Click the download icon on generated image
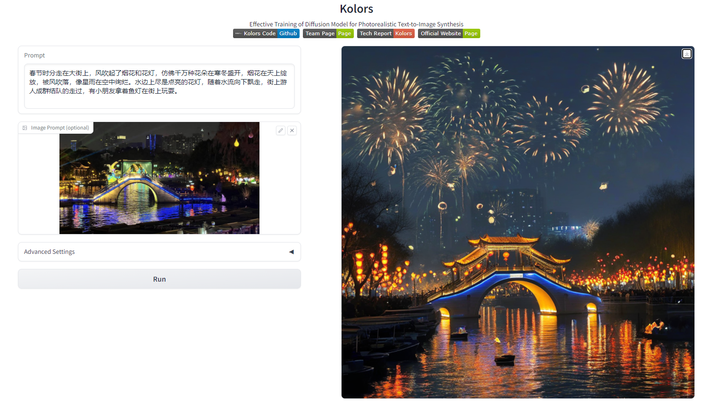The height and width of the screenshot is (405, 727). click(687, 54)
